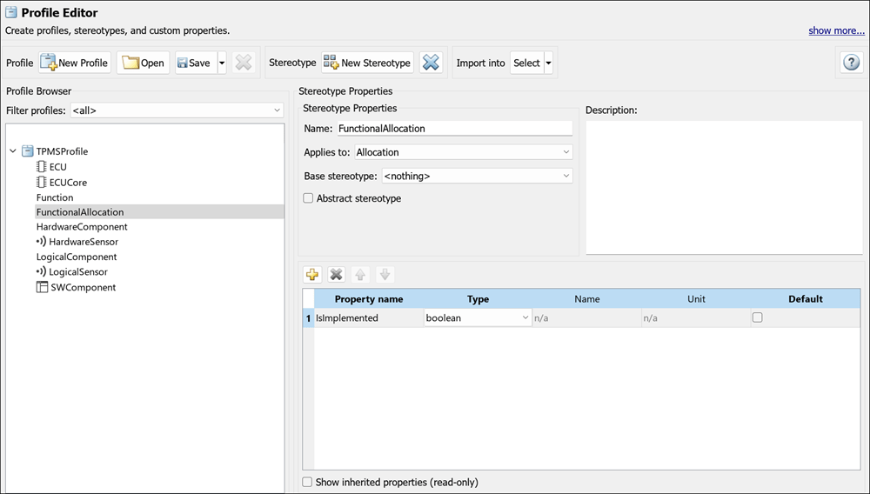The width and height of the screenshot is (870, 494).
Task: Move property down with the down arrow
Action: coord(385,275)
